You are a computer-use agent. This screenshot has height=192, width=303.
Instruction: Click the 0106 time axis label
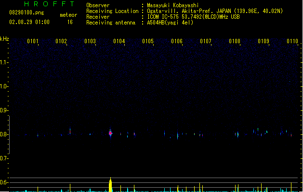coord(177,41)
